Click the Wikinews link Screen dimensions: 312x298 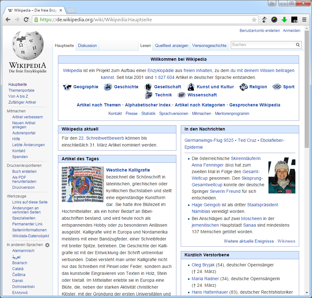(286, 241)
